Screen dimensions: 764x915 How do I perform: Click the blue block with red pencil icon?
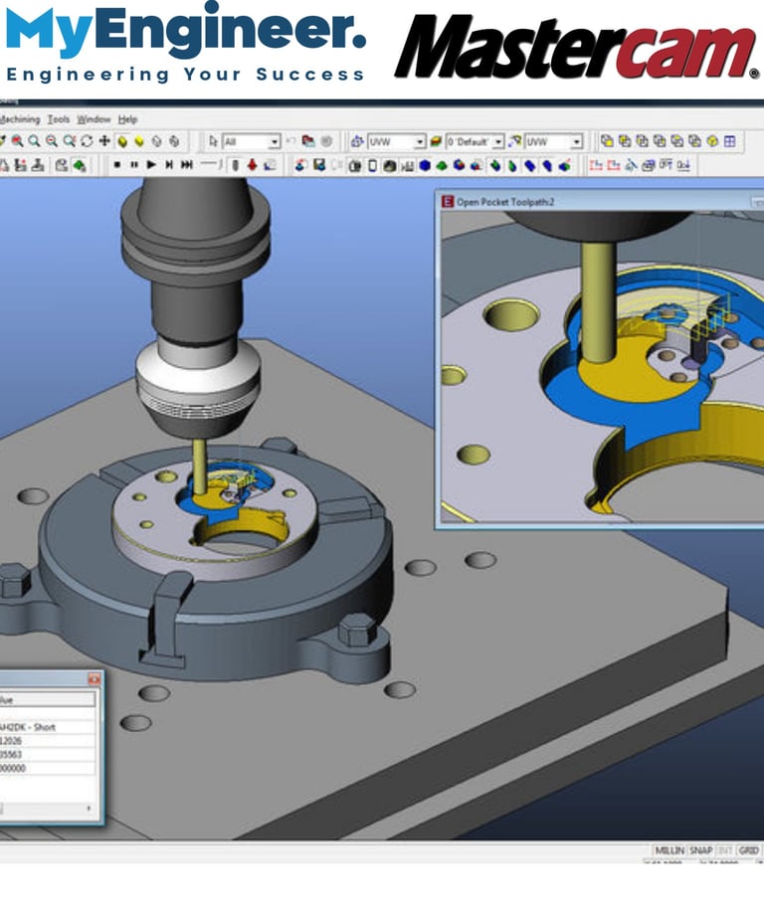564,166
